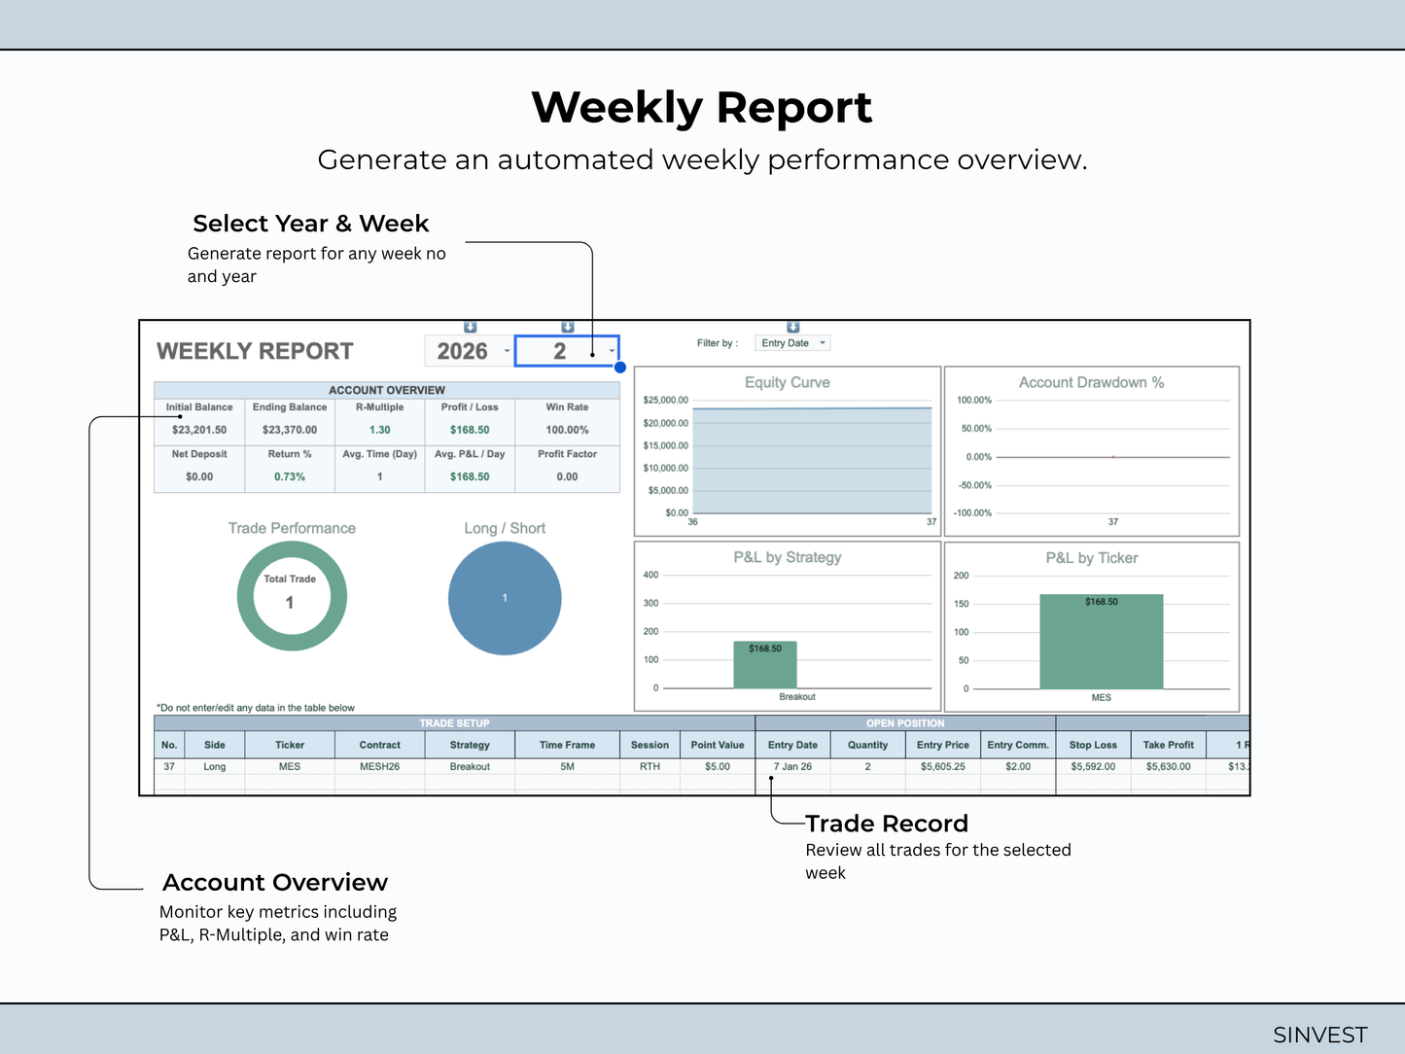Screen dimensions: 1405x1054
Task: Select the quantity cell showing 2
Action: tap(867, 766)
